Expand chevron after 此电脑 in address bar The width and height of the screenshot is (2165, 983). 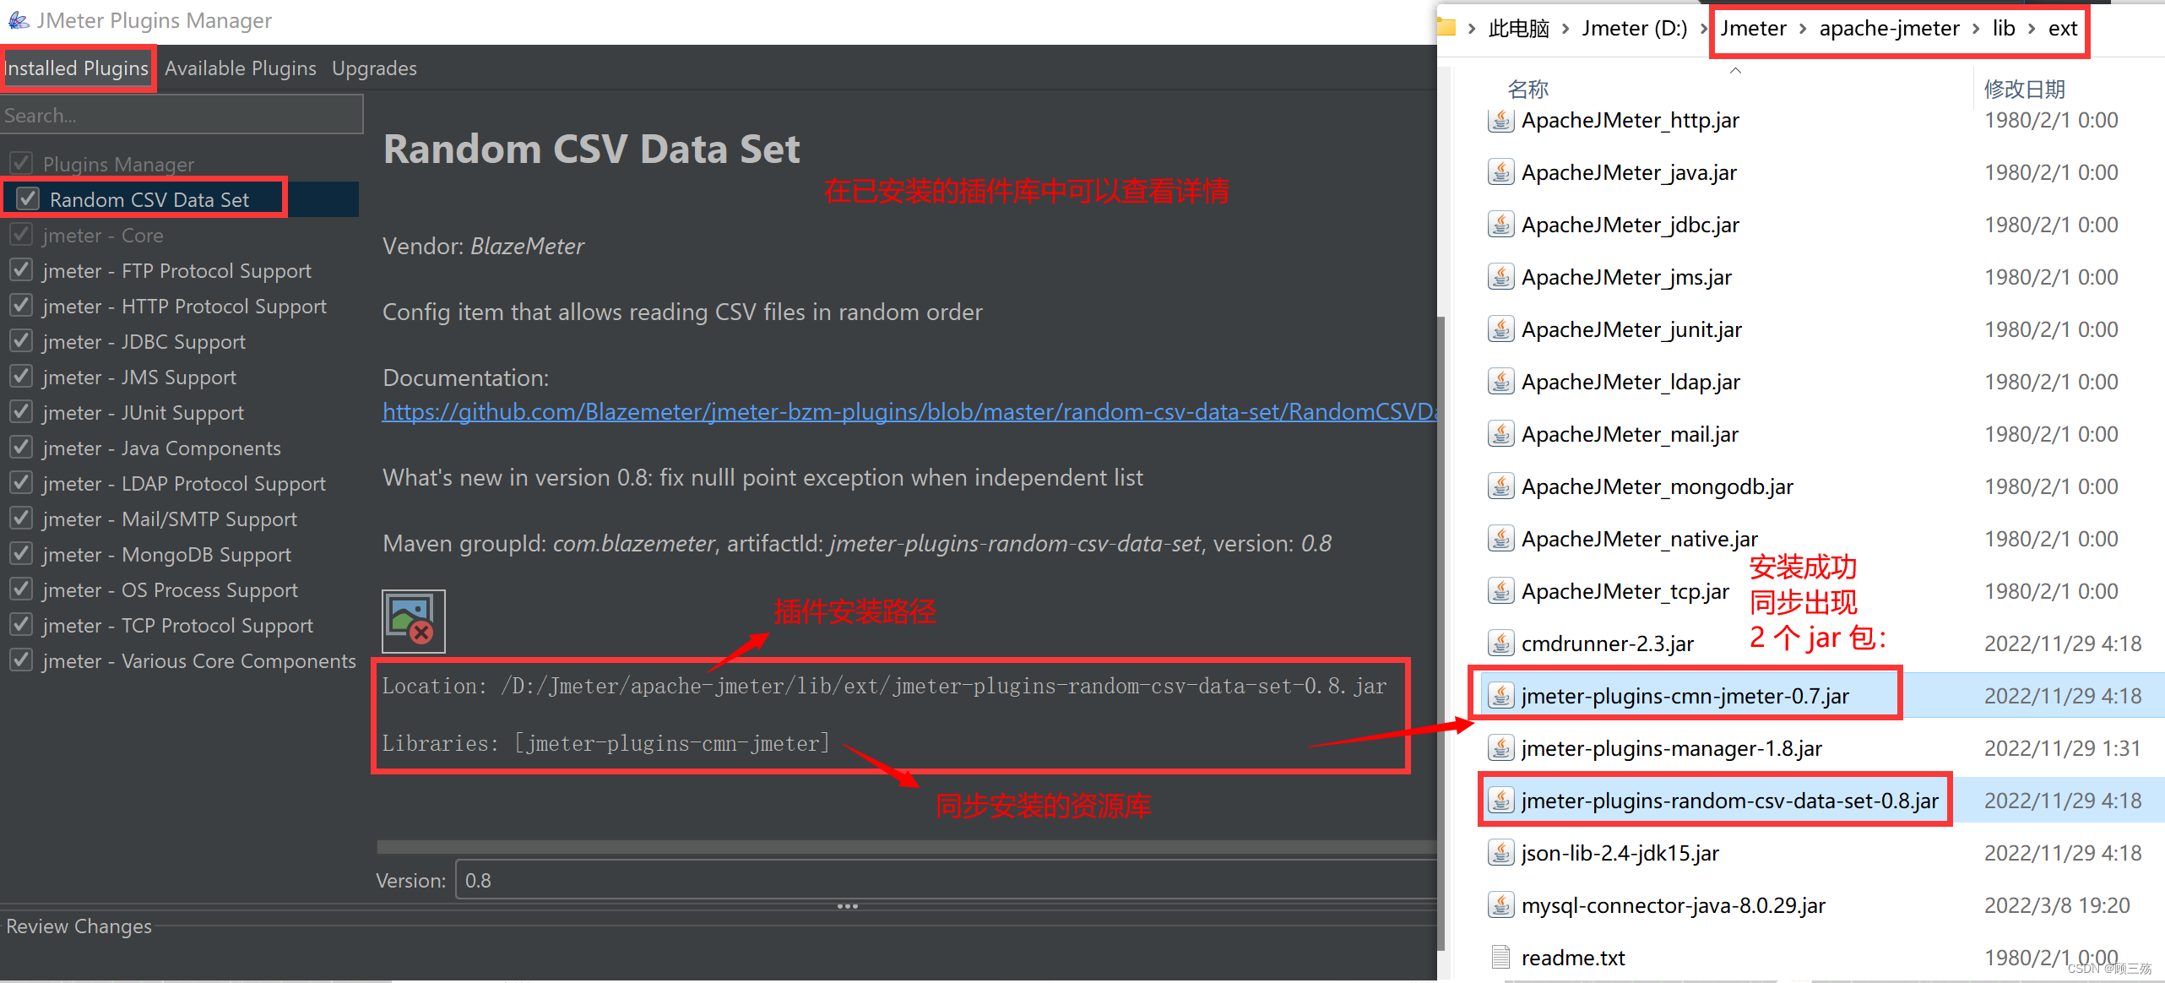pyautogui.click(x=1565, y=29)
